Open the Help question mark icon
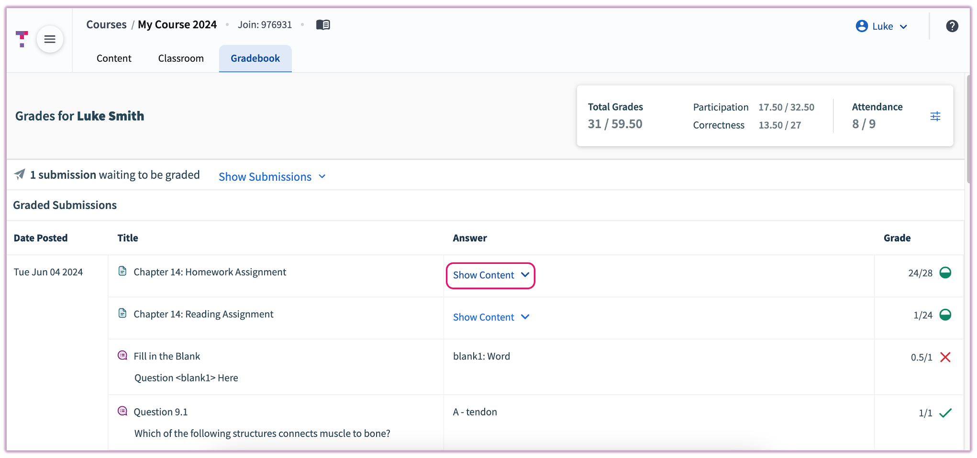977x458 pixels. click(952, 26)
